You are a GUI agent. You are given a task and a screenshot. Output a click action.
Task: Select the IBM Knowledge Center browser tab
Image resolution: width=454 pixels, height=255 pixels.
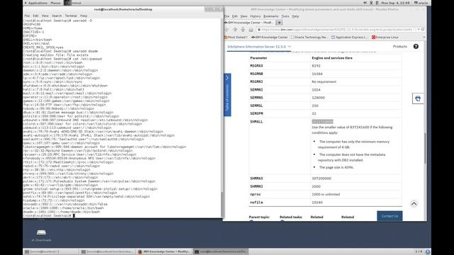click(x=249, y=23)
